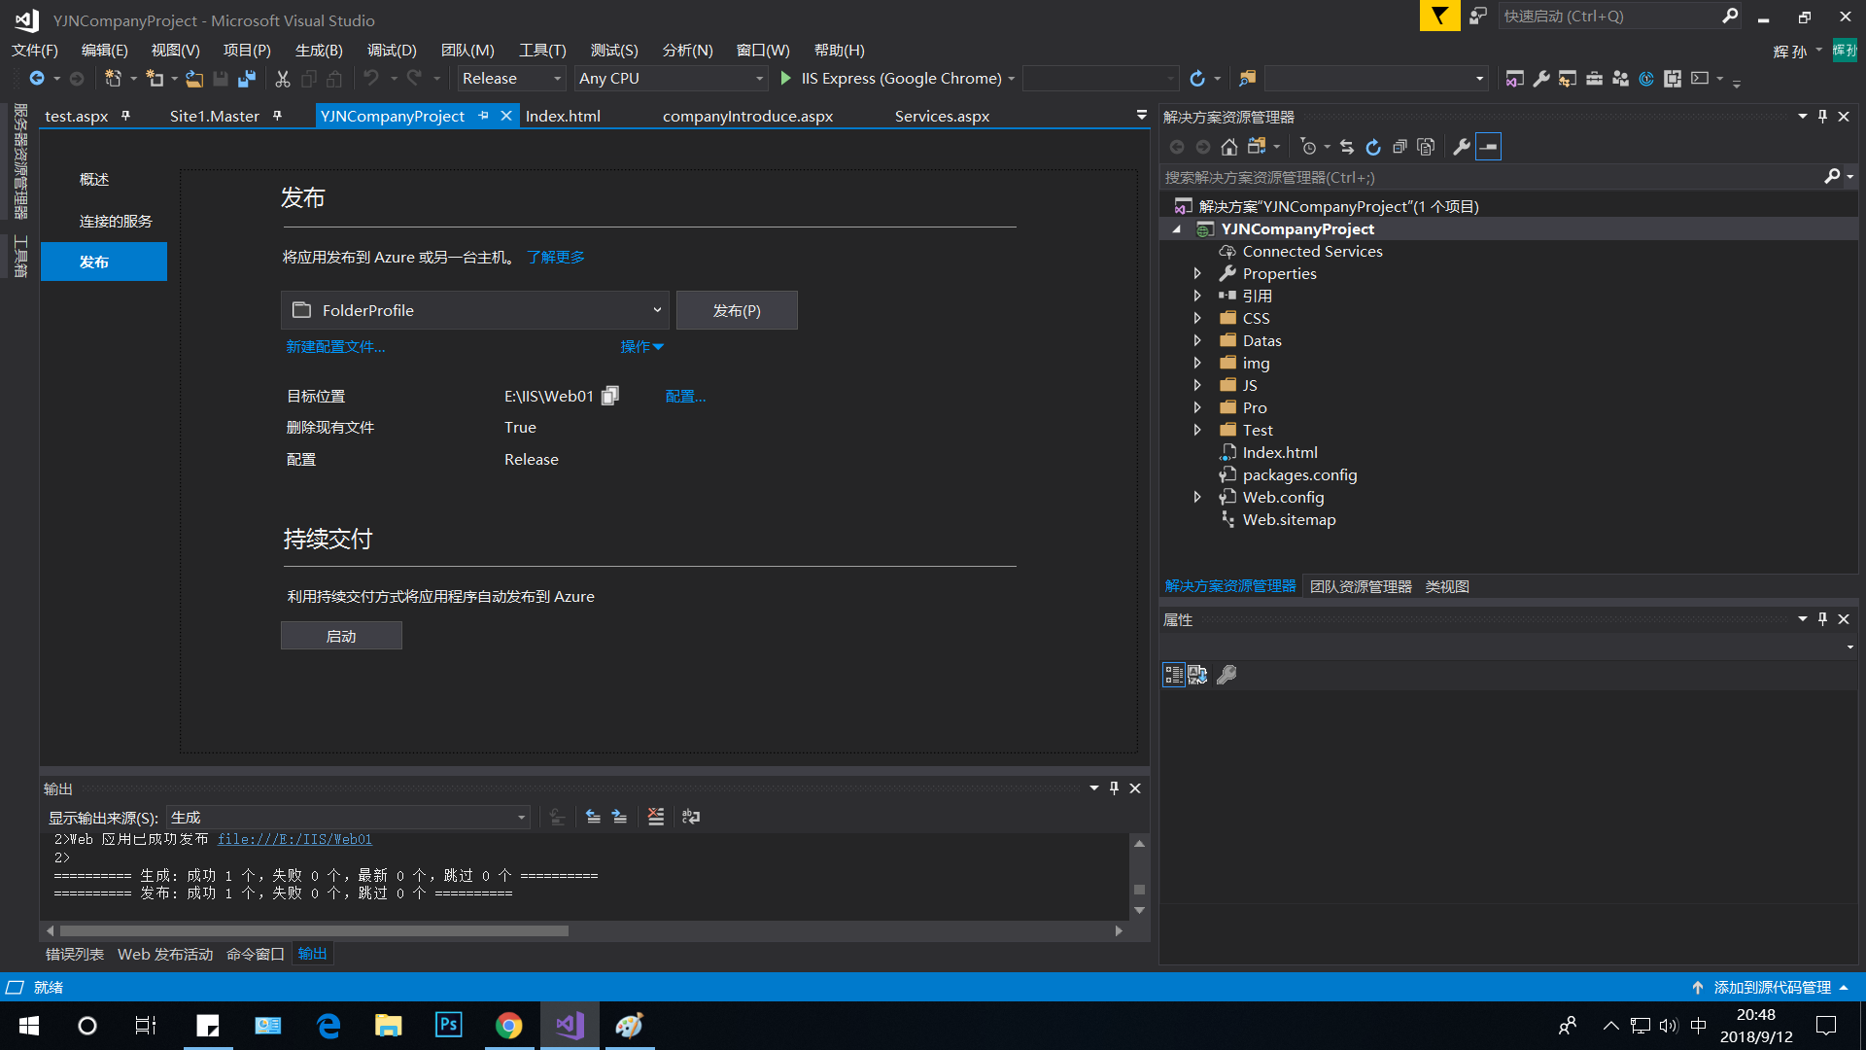Click the toolbox icon in the top right toolbar
The image size is (1866, 1050).
1594,79
